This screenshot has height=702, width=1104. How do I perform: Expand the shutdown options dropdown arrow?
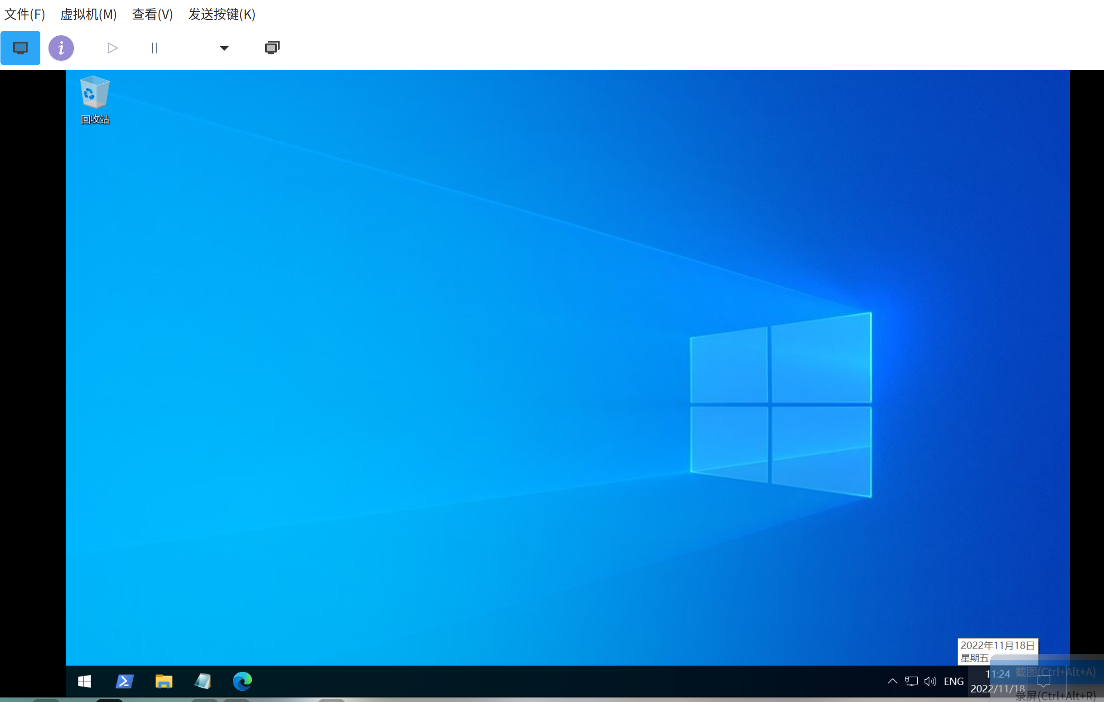(224, 48)
